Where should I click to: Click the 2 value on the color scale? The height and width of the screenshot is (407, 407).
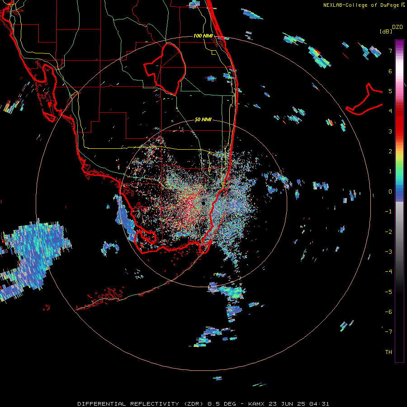[x=390, y=151]
